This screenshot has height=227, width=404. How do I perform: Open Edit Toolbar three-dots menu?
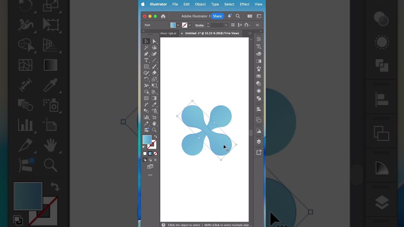point(150,175)
